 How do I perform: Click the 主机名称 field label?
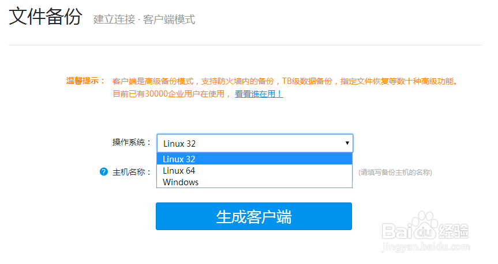(x=132, y=172)
